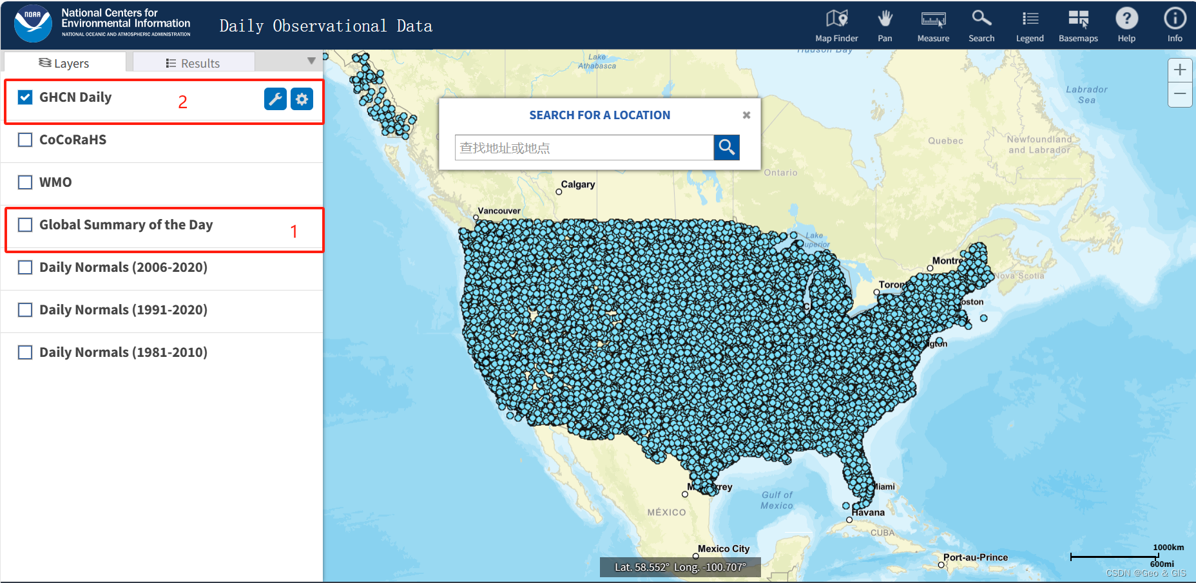Click the Havana label on map
The image size is (1196, 583).
click(868, 513)
